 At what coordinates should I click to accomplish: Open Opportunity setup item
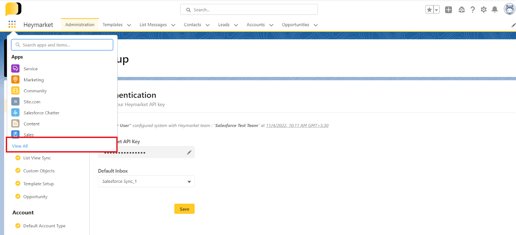click(x=35, y=197)
